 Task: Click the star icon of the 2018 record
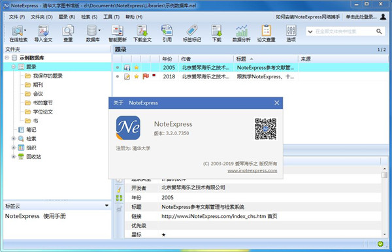pyautogui.click(x=137, y=76)
